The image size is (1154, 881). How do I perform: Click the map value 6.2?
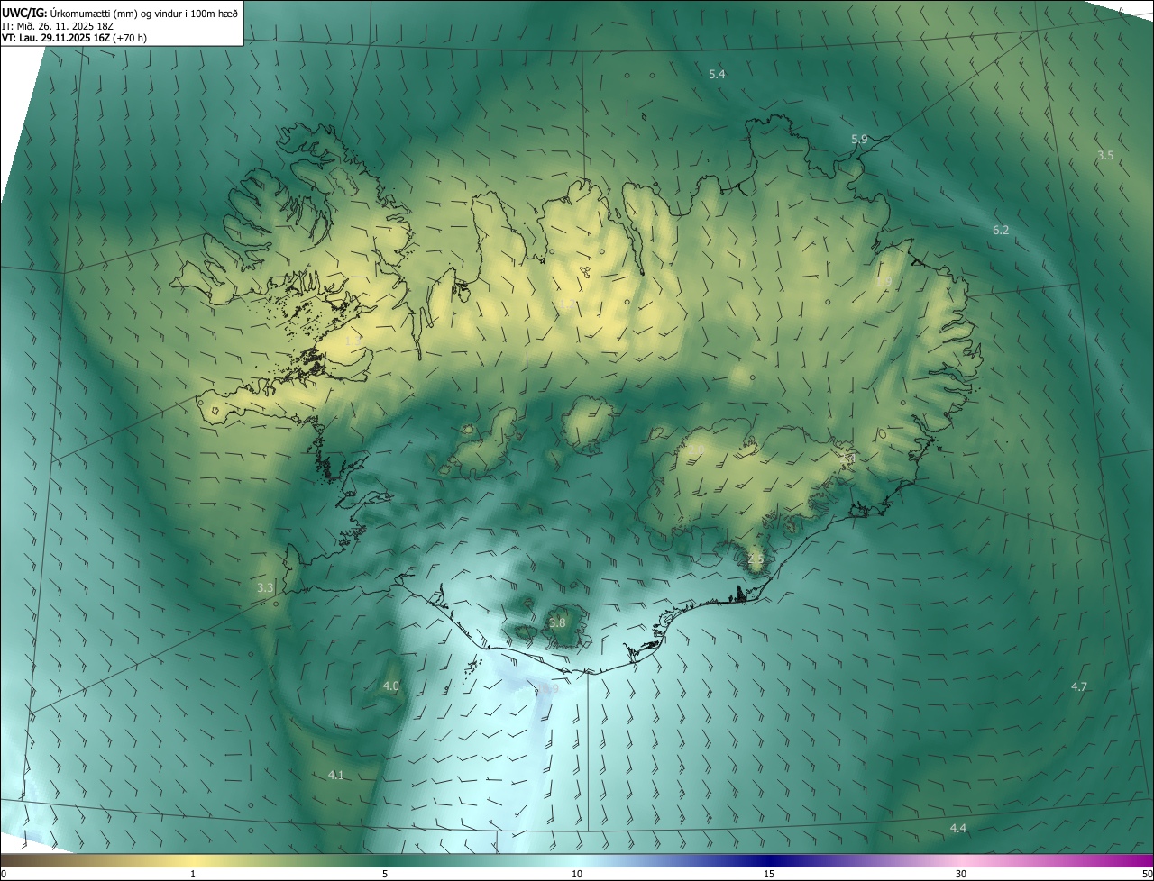click(x=1001, y=230)
